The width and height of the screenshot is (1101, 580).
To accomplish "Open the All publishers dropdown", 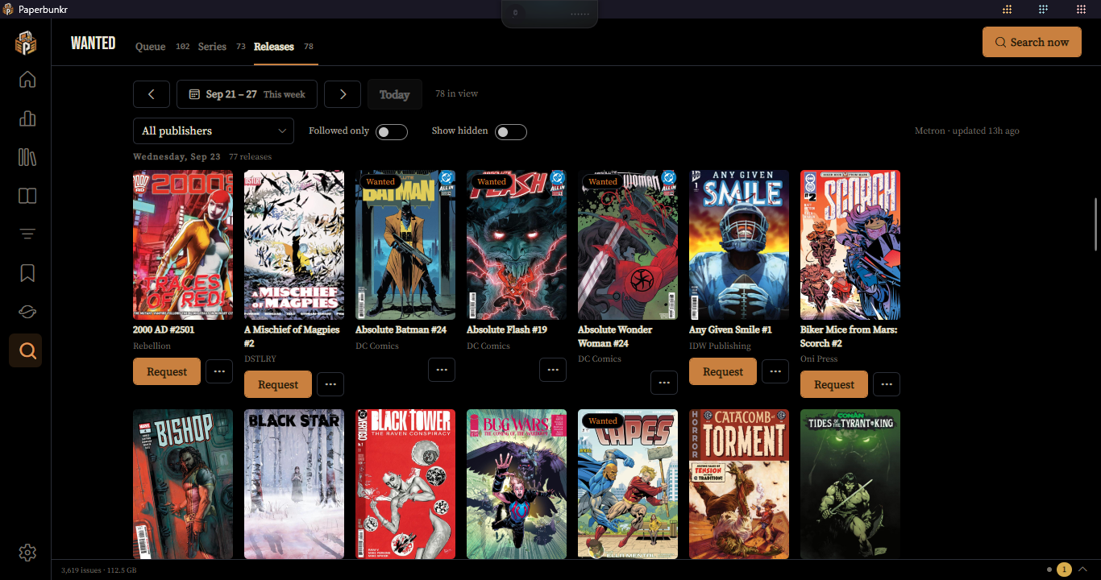I will pos(214,130).
